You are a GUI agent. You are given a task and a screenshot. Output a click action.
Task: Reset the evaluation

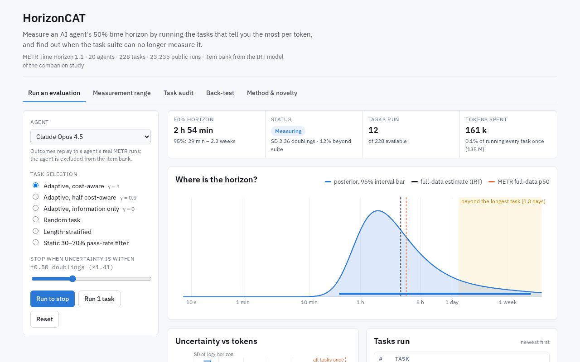pyautogui.click(x=44, y=319)
